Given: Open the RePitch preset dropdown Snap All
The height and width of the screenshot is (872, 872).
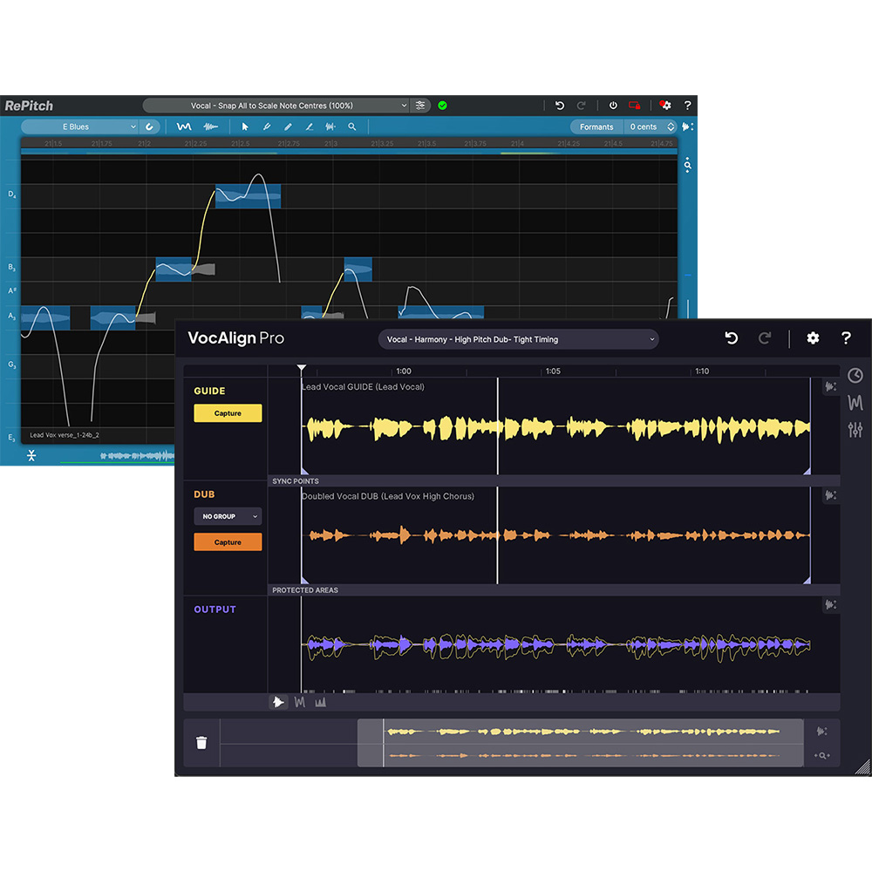Looking at the screenshot, I should [x=276, y=106].
